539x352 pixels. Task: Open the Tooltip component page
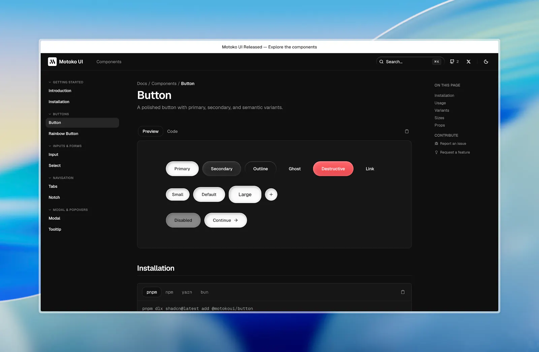click(55, 229)
